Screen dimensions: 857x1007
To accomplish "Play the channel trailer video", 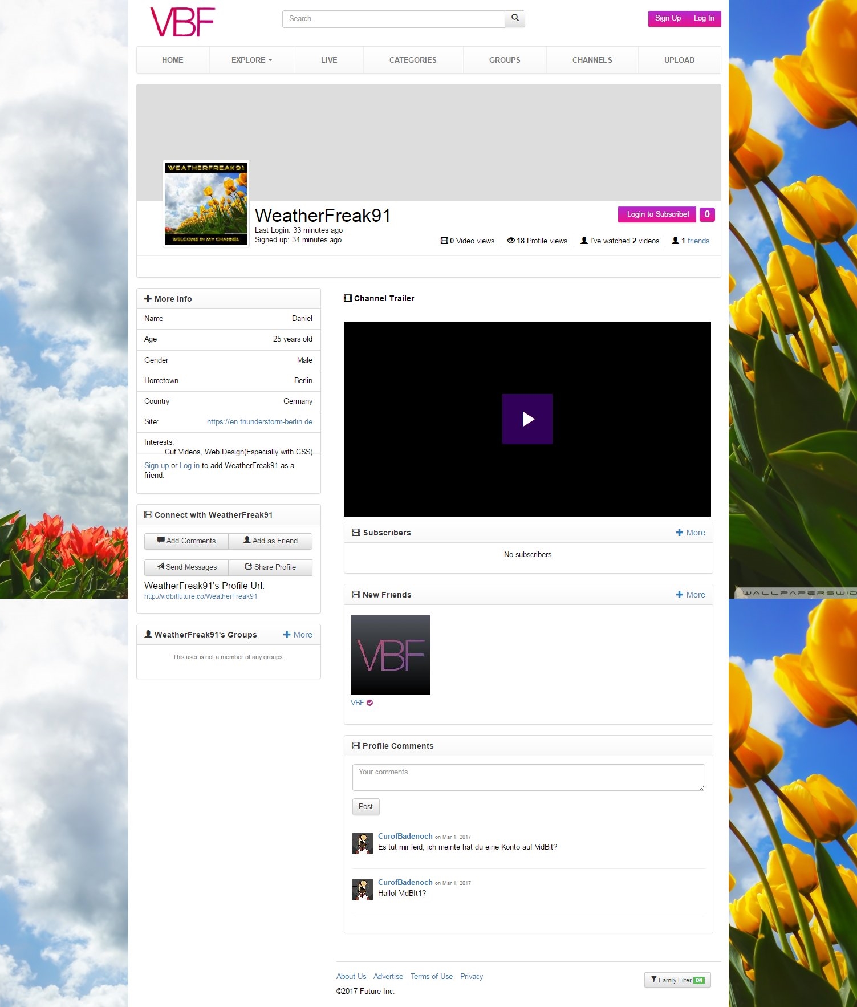I will [x=527, y=419].
